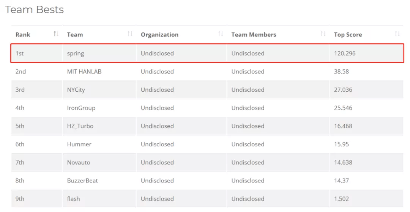Select the spring team row
The height and width of the screenshot is (212, 410).
76,53
